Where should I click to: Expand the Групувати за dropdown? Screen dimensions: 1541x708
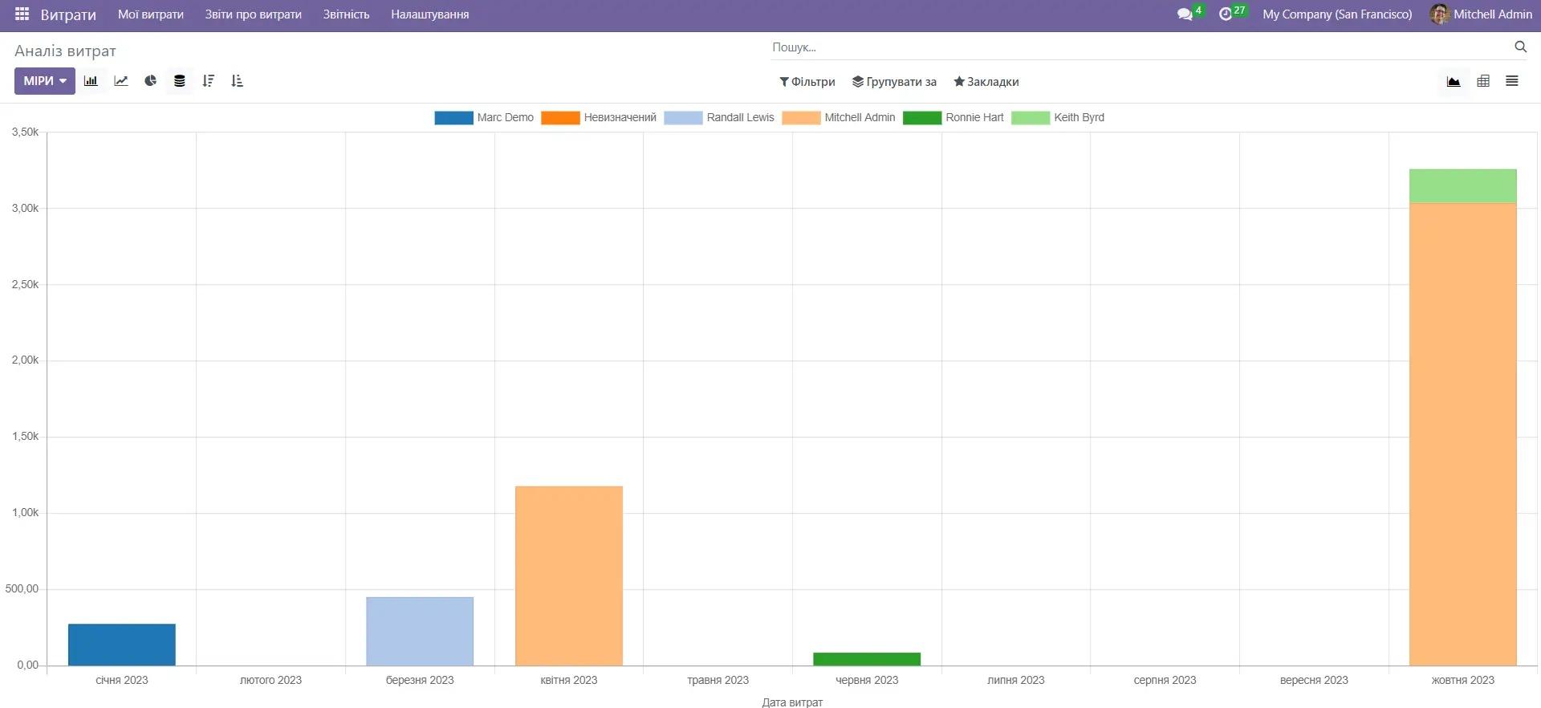(x=894, y=82)
